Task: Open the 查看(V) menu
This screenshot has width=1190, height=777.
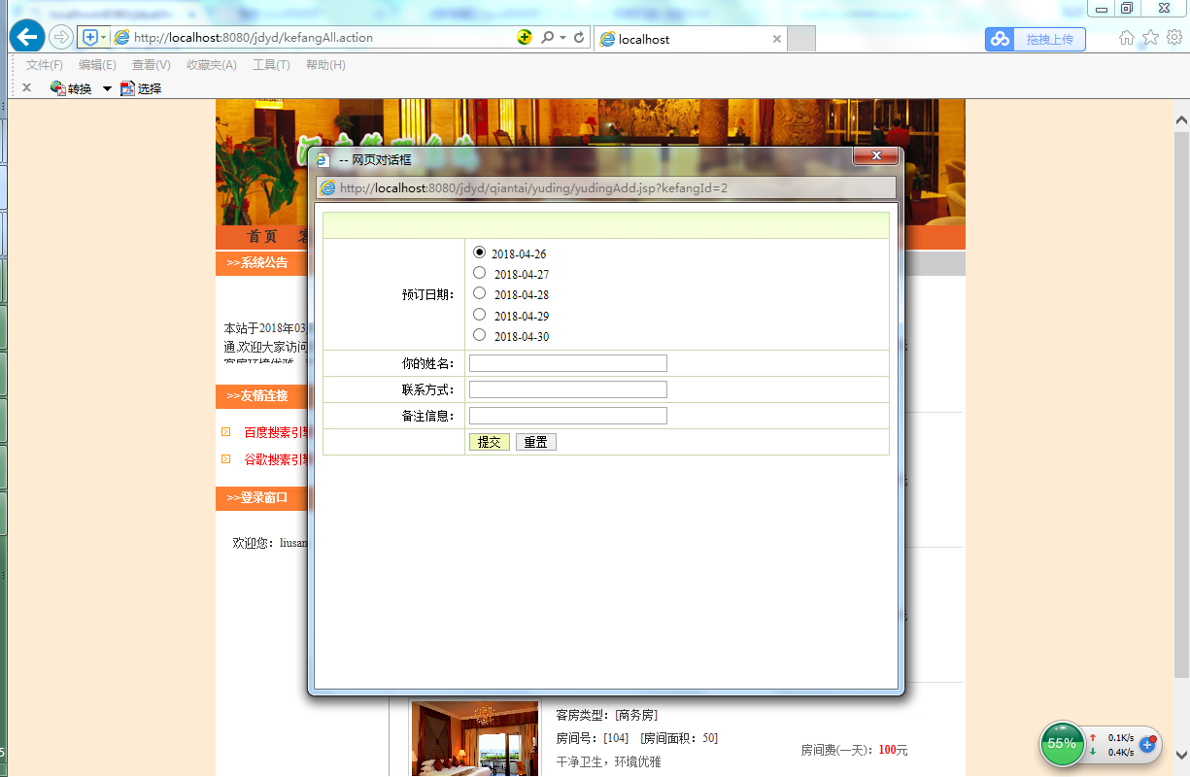Action: [x=152, y=65]
